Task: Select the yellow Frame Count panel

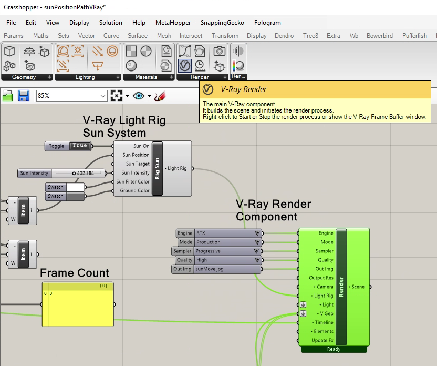Action: [78, 304]
